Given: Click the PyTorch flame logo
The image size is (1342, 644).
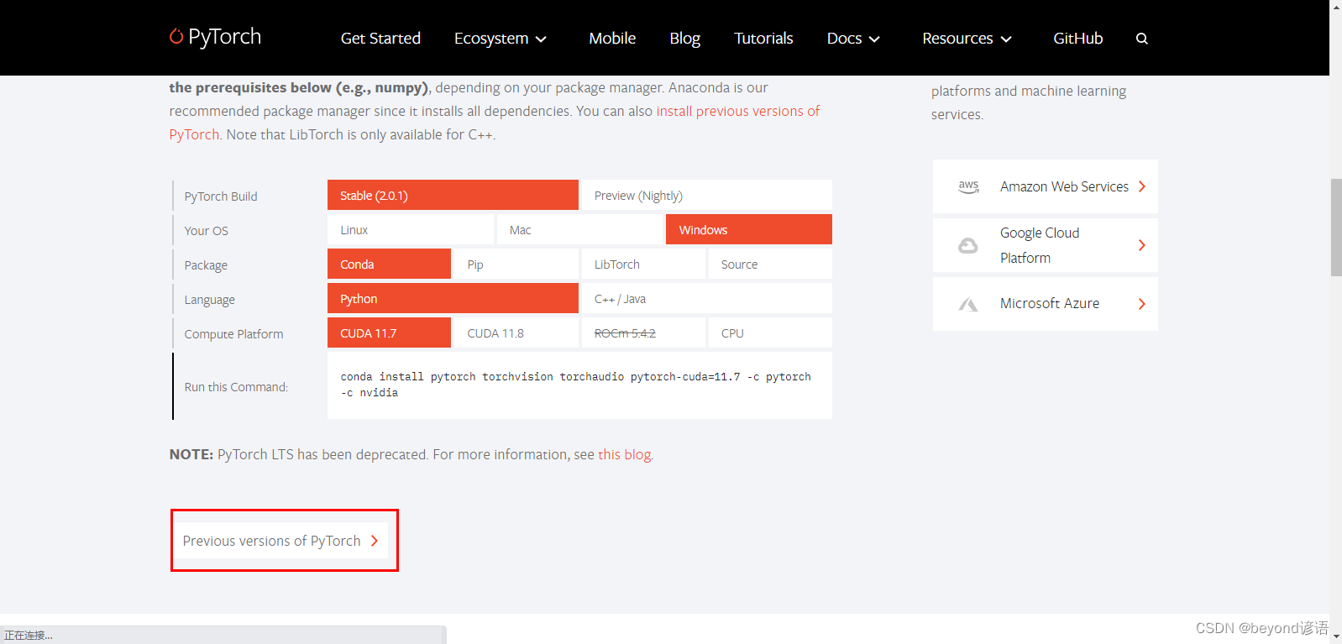Looking at the screenshot, I should 176,36.
